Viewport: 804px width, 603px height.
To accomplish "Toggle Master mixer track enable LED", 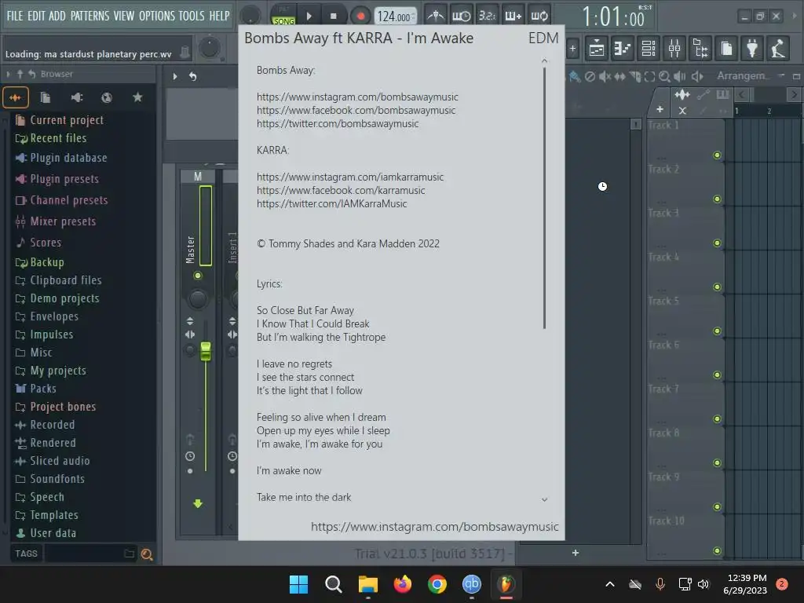I will click(197, 276).
